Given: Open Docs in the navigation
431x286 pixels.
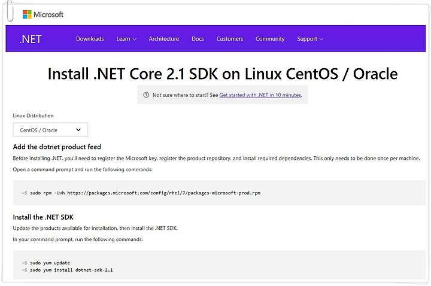Looking at the screenshot, I should pyautogui.click(x=198, y=39).
